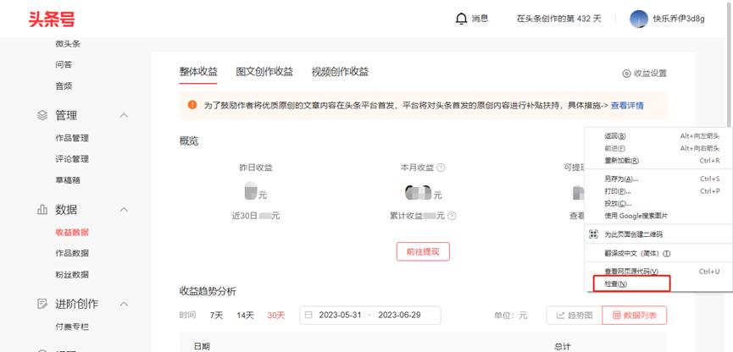
Task: Open 收益数据 in the sidebar
Action: click(x=72, y=233)
